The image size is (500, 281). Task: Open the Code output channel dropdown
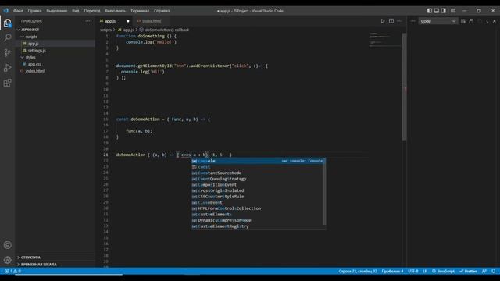437,21
